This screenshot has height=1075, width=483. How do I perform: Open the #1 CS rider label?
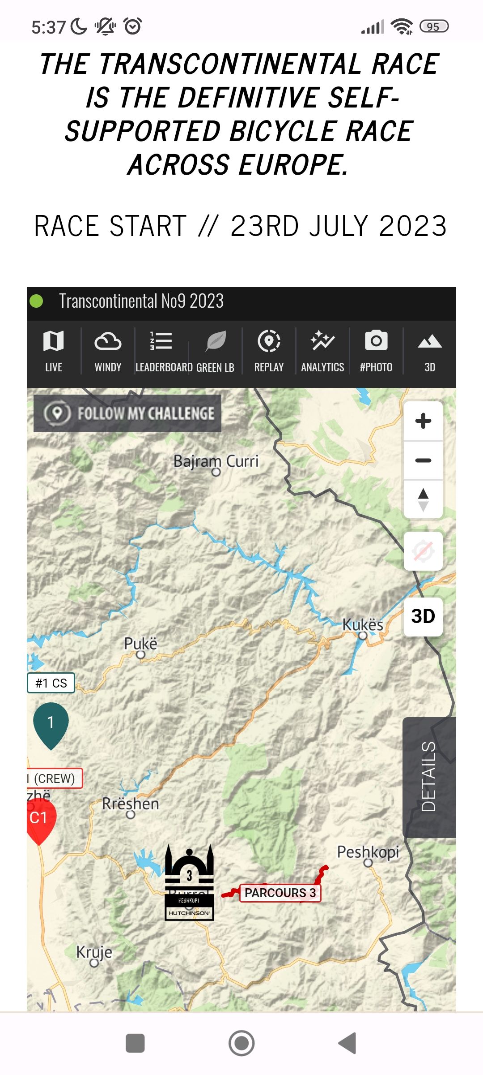[51, 683]
